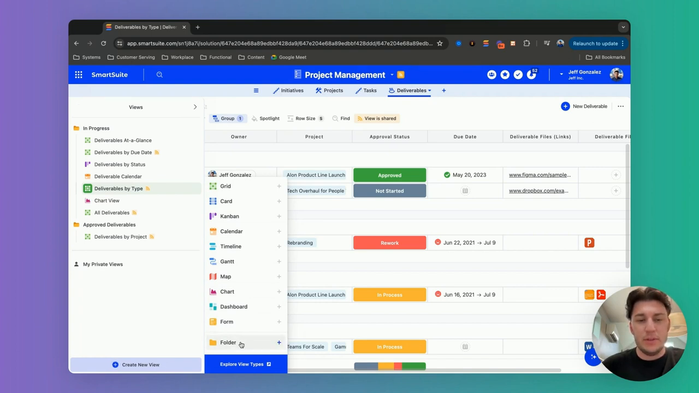This screenshot has width=699, height=393.
Task: Open the account dropdown beside Jeff Gonzalez
Action: tap(561, 74)
